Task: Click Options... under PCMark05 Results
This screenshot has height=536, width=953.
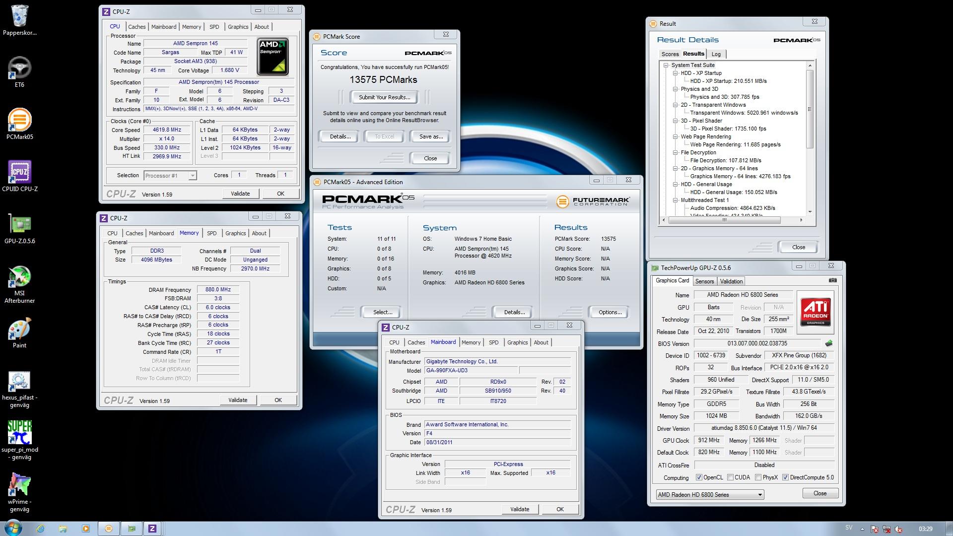Action: pos(610,312)
